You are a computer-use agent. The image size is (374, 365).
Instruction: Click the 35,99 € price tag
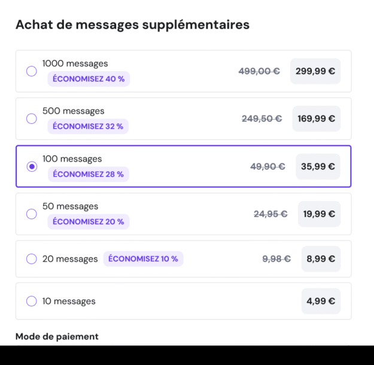point(318,166)
